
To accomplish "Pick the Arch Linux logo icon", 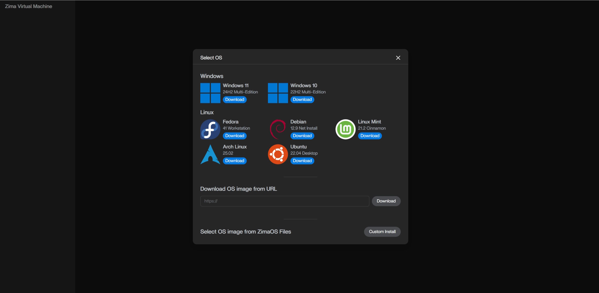I will (210, 154).
